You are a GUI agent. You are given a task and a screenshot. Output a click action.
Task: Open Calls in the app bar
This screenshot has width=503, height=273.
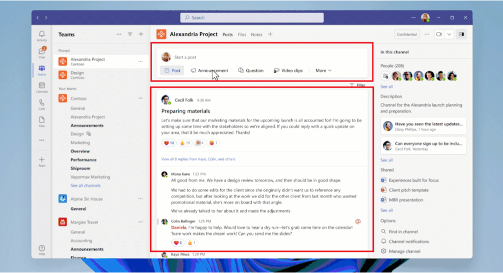pos(42,104)
